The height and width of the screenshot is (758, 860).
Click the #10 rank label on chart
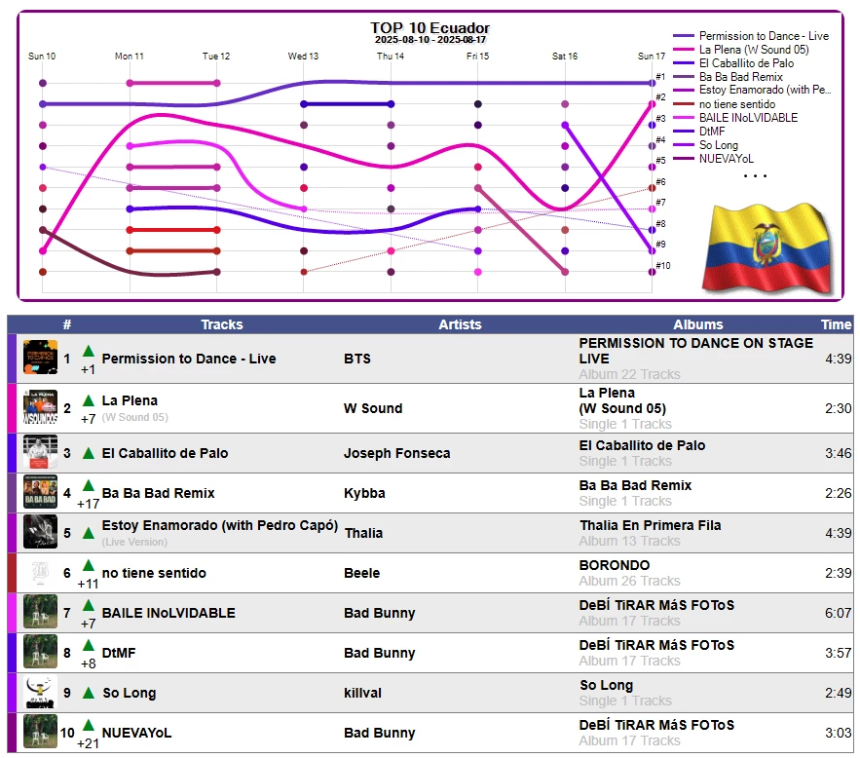point(662,265)
